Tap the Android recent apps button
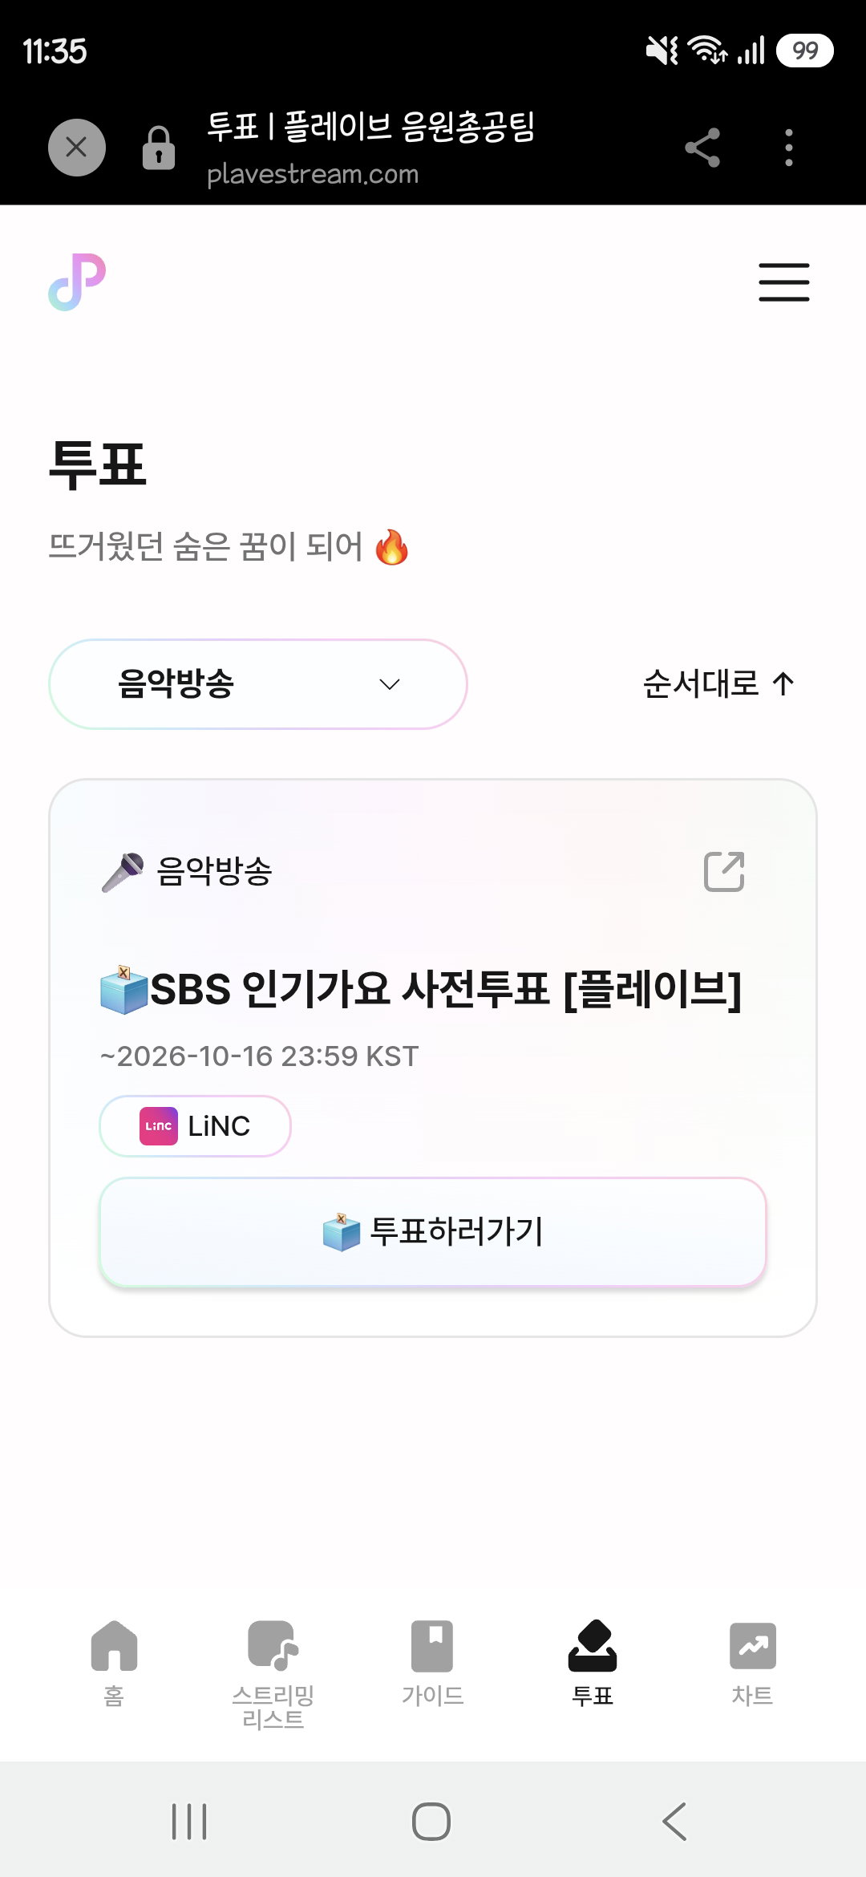 [x=189, y=1821]
